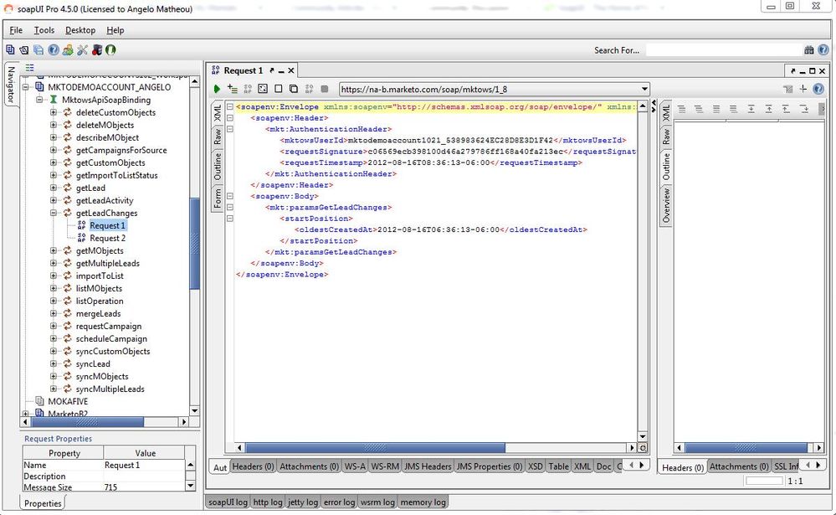Click the editor horizontal scrollbar thumb
Screen dimensions: 836x515
375,448
